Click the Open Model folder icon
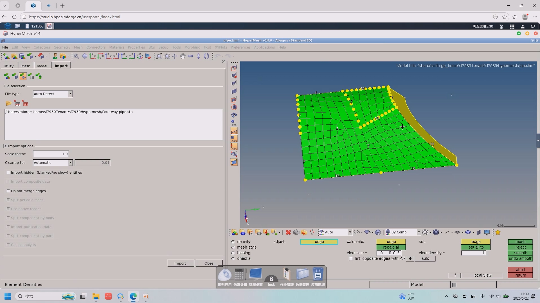 tap(14, 56)
